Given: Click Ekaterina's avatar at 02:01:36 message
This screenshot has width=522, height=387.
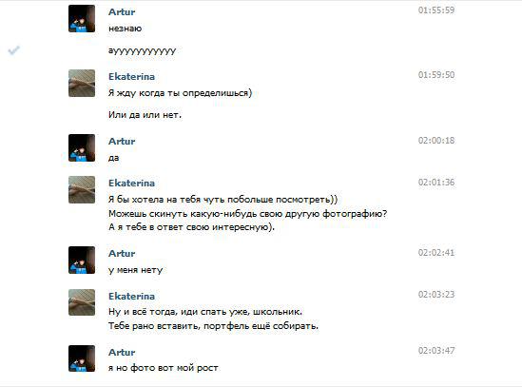Looking at the screenshot, I should pos(82,189).
